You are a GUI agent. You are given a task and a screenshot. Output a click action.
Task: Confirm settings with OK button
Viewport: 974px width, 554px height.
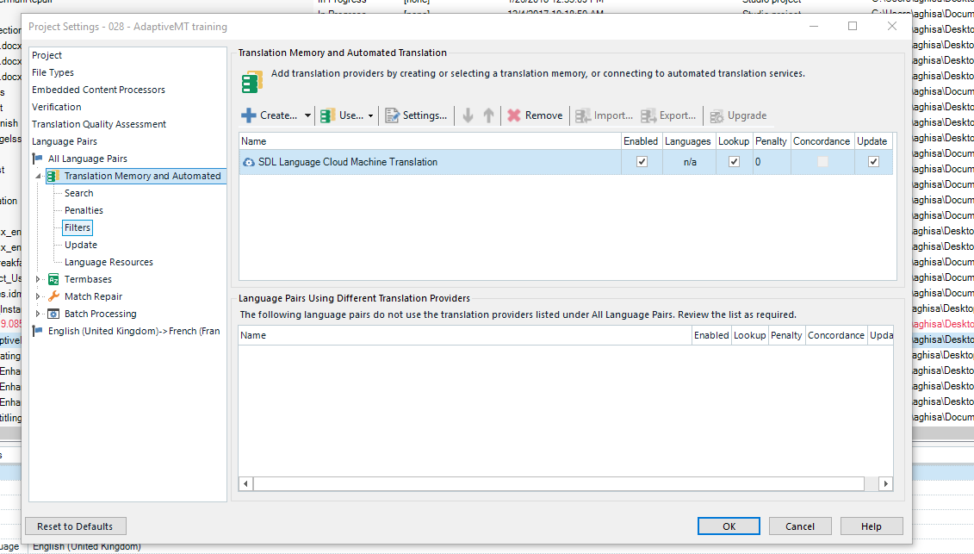pos(729,526)
